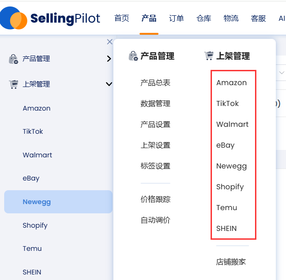Image resolution: width=286 pixels, height=280 pixels.
Task: Click the SellingPilot logo
Action: pos(50,18)
